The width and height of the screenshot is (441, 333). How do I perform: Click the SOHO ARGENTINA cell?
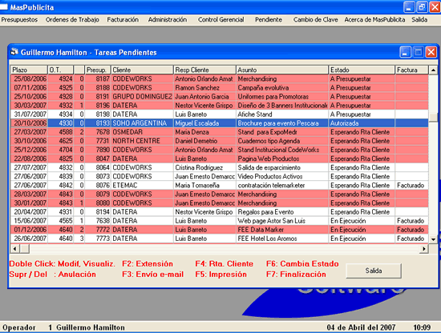pyautogui.click(x=142, y=123)
